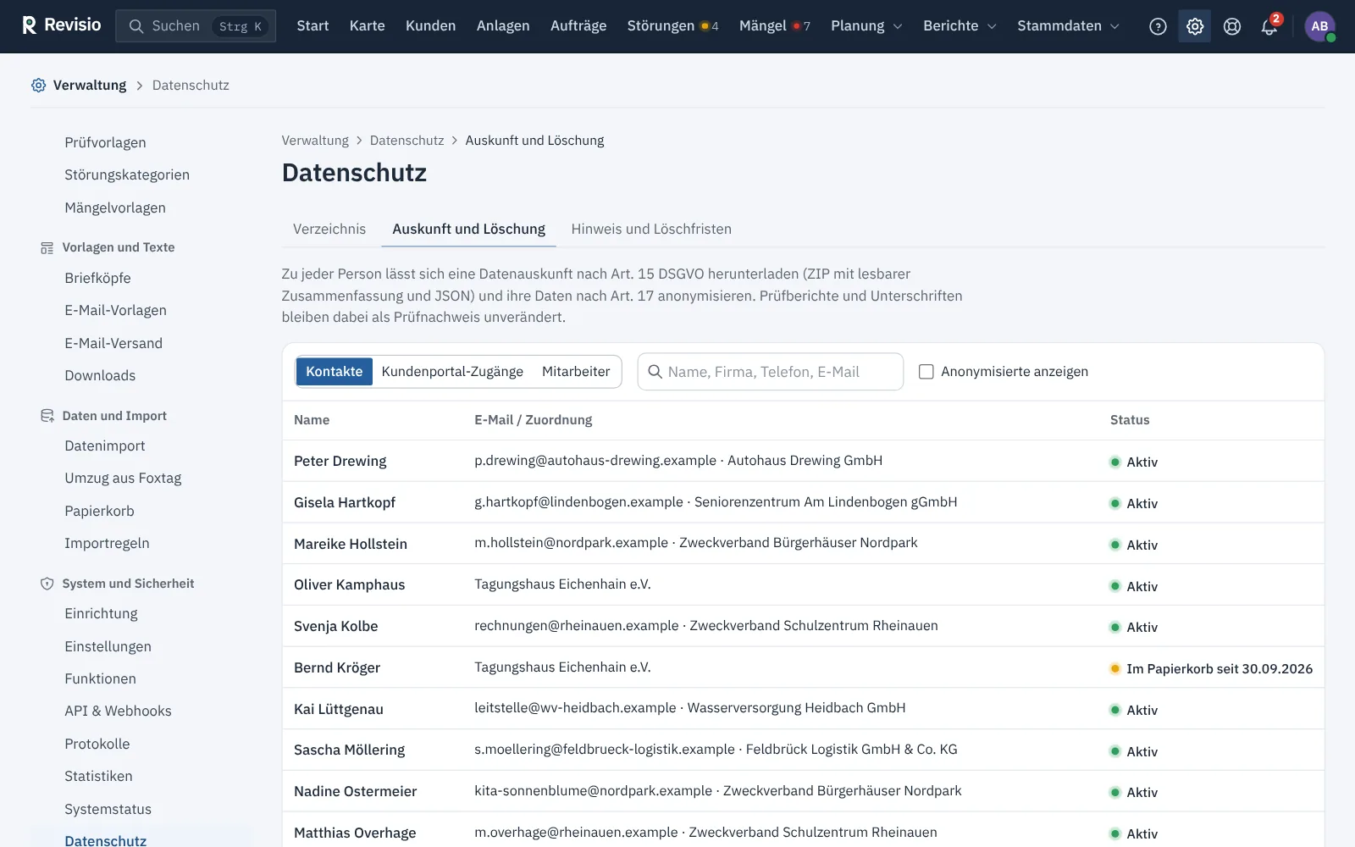Click the magnifier icon in contact search field

click(x=655, y=372)
